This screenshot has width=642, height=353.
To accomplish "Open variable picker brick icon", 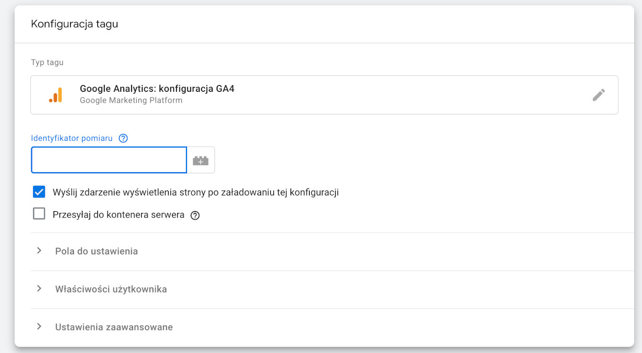I will coord(201,160).
